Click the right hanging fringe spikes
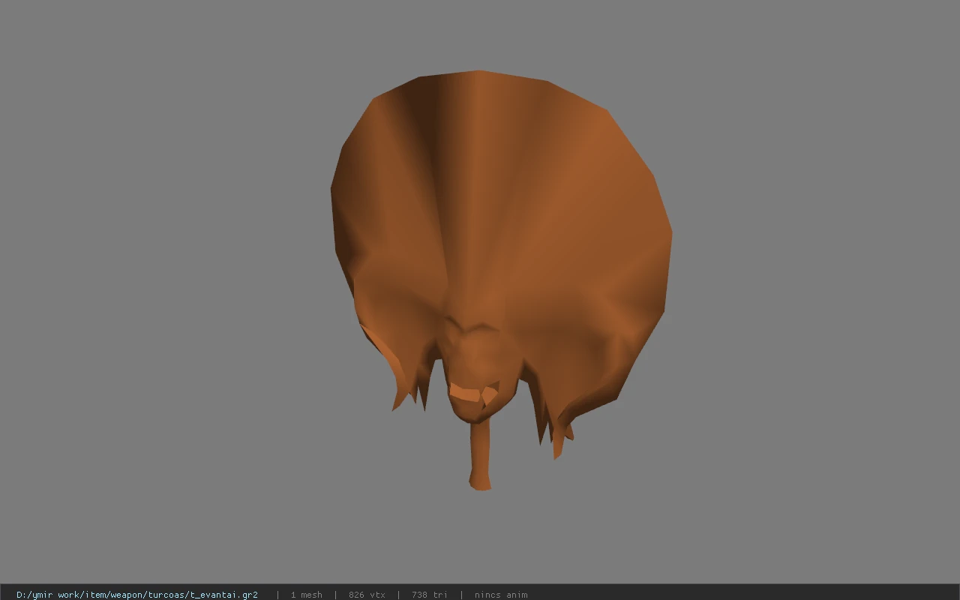The height and width of the screenshot is (600, 960). (555, 427)
